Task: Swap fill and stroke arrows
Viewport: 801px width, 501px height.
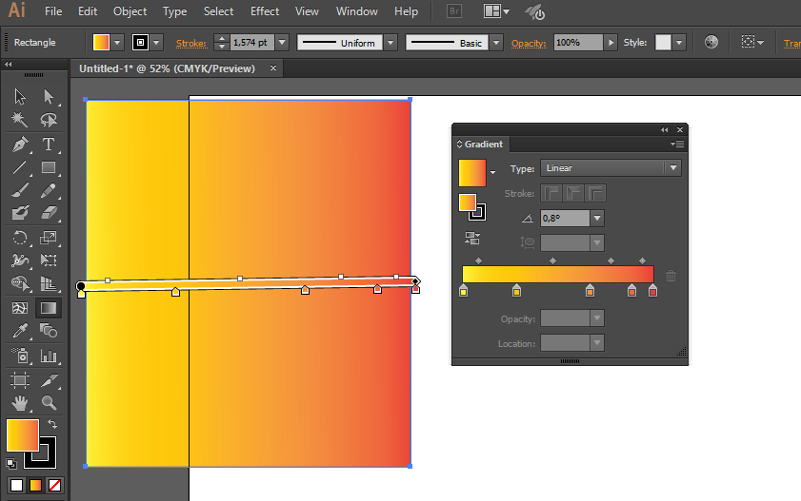Action: [52, 424]
